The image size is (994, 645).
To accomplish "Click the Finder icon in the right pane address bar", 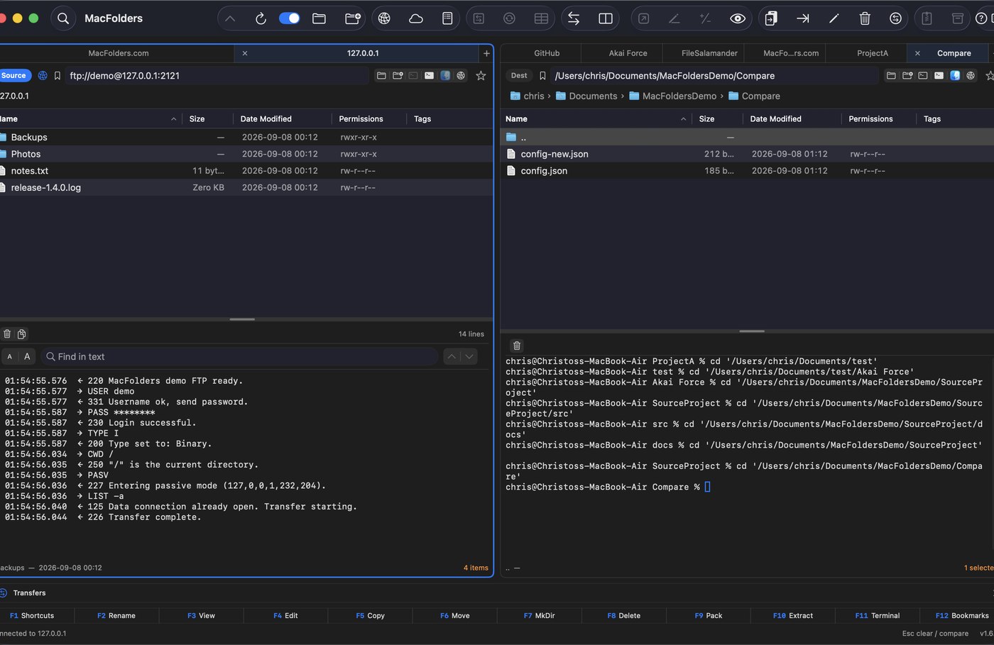I will pos(955,75).
